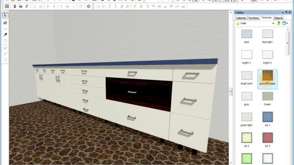Open the Catalog panel options arrow

tap(283, 12)
